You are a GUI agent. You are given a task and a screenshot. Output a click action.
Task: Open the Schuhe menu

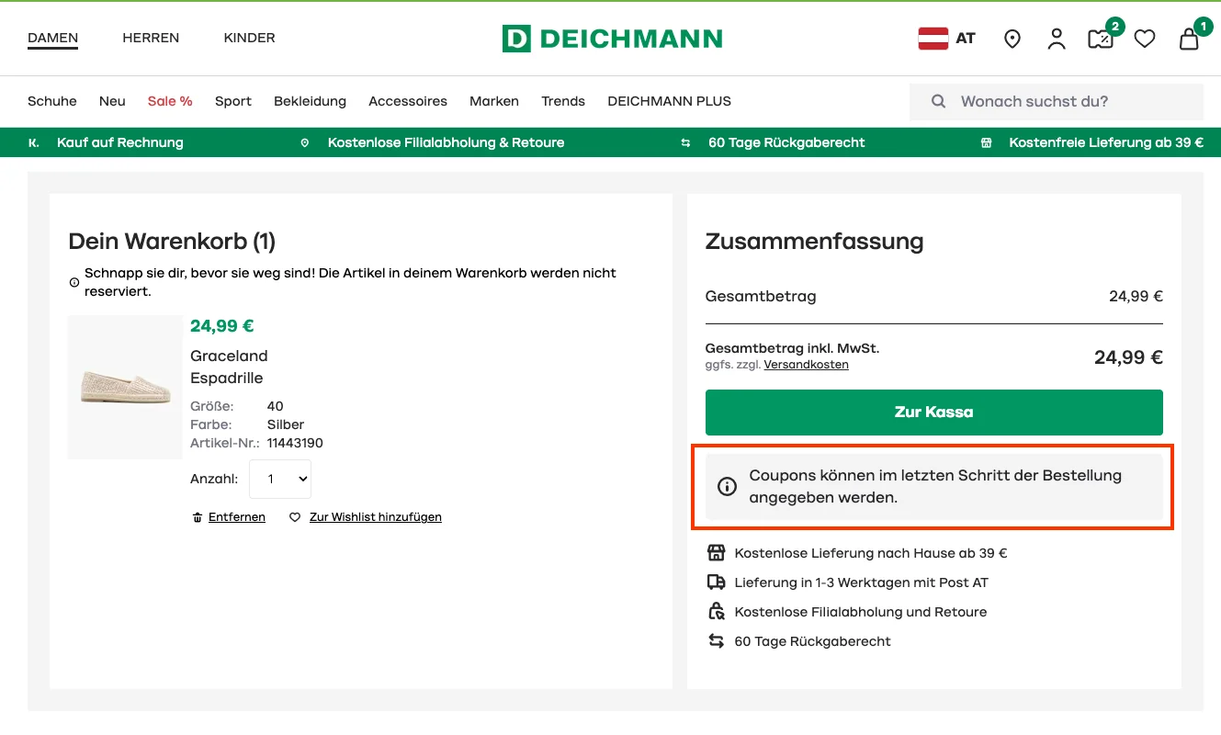pyautogui.click(x=52, y=101)
